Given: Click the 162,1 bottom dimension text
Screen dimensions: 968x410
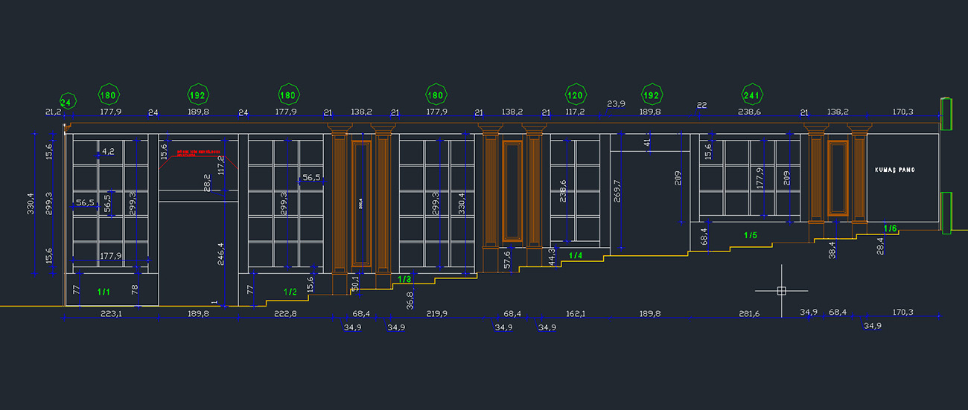Looking at the screenshot, I should 575,315.
